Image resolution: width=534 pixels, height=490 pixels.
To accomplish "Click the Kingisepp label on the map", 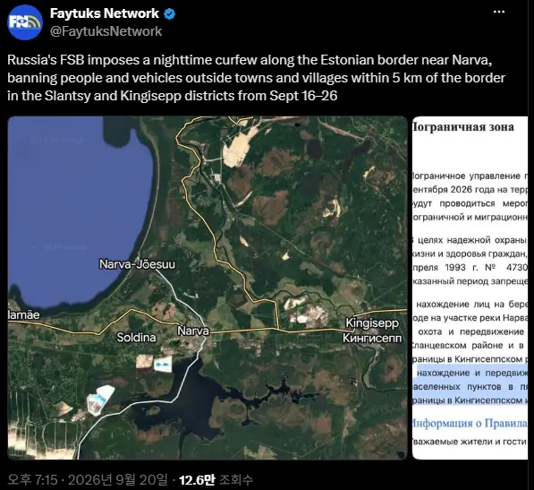I will point(372,322).
